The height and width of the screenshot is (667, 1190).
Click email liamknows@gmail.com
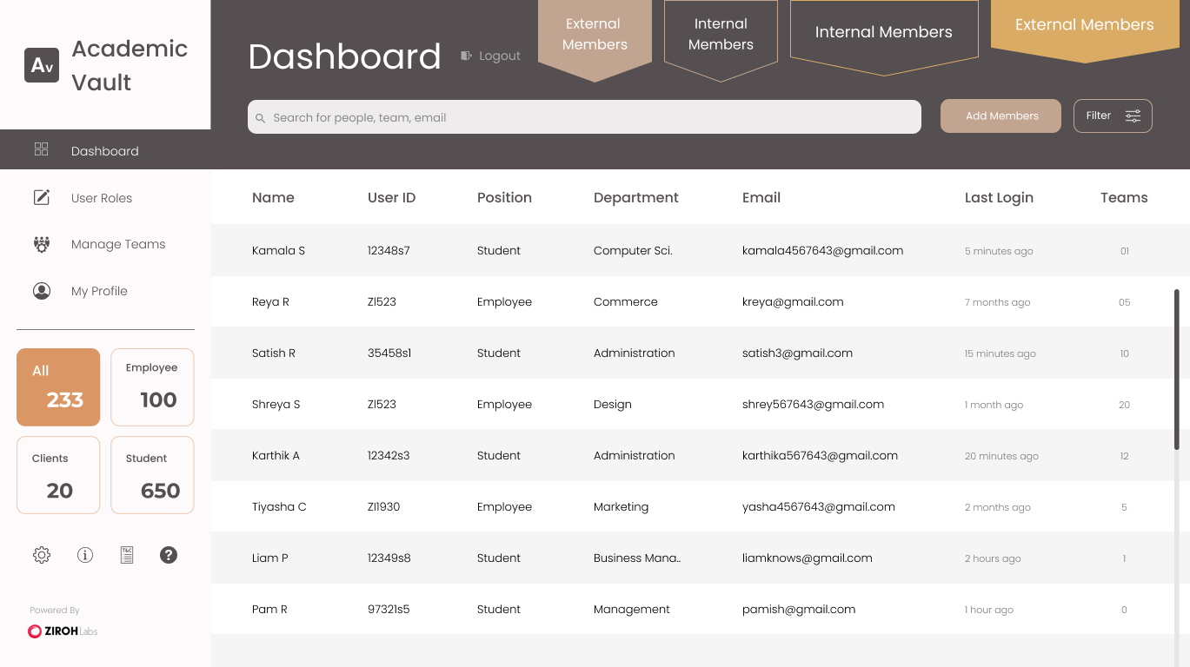807,558
